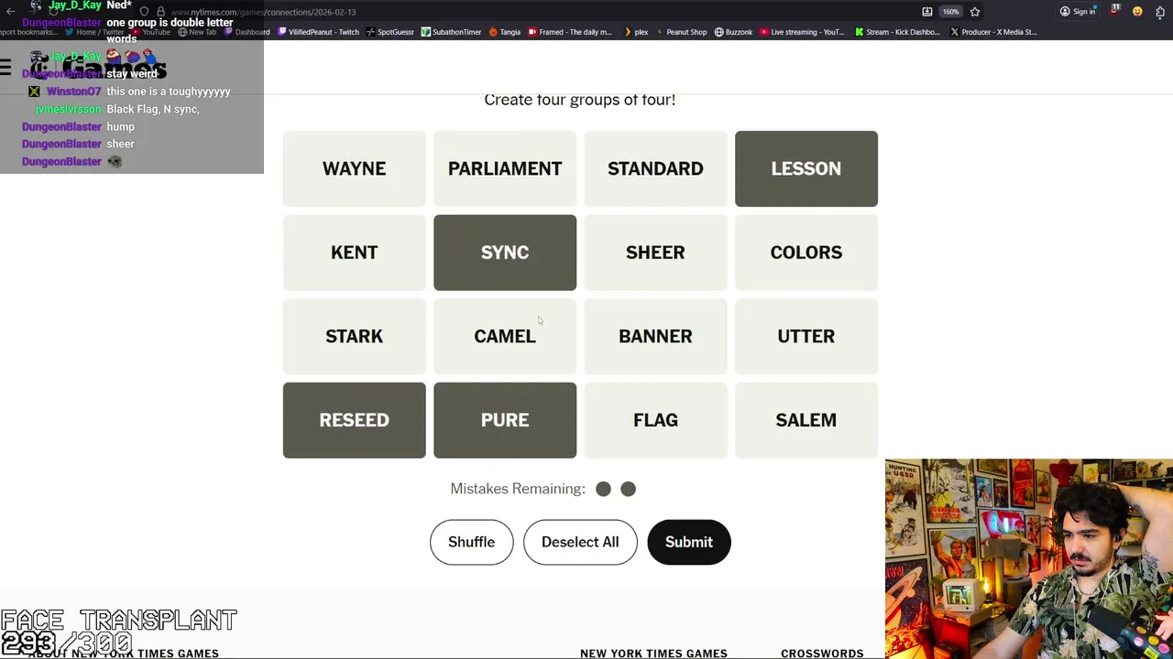Deselect the SYNC tile
Viewport: 1173px width, 659px height.
505,253
